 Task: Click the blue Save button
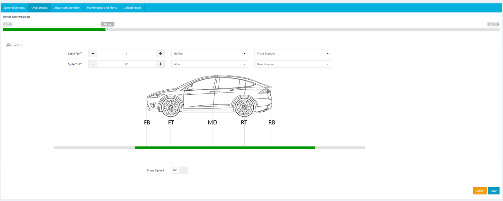click(x=494, y=191)
